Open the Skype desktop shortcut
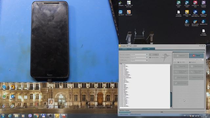The image size is (210, 118). (4, 88)
